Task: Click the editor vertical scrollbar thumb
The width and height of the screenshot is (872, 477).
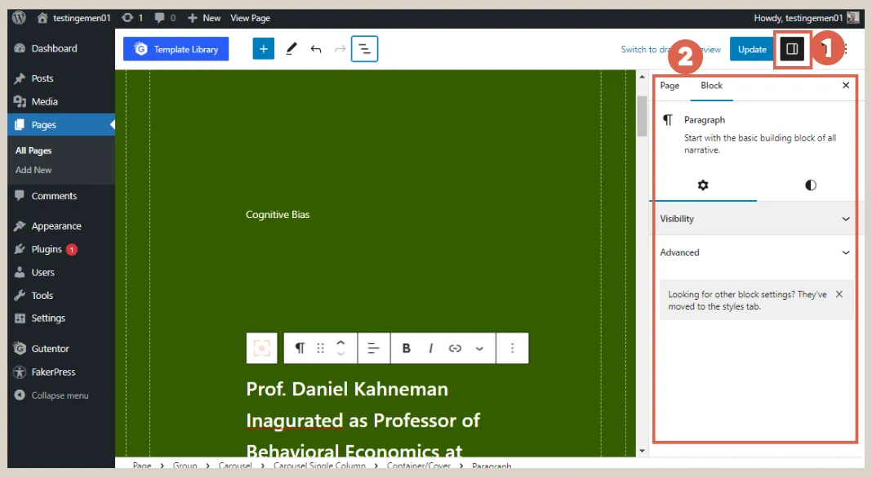Action: (x=642, y=115)
